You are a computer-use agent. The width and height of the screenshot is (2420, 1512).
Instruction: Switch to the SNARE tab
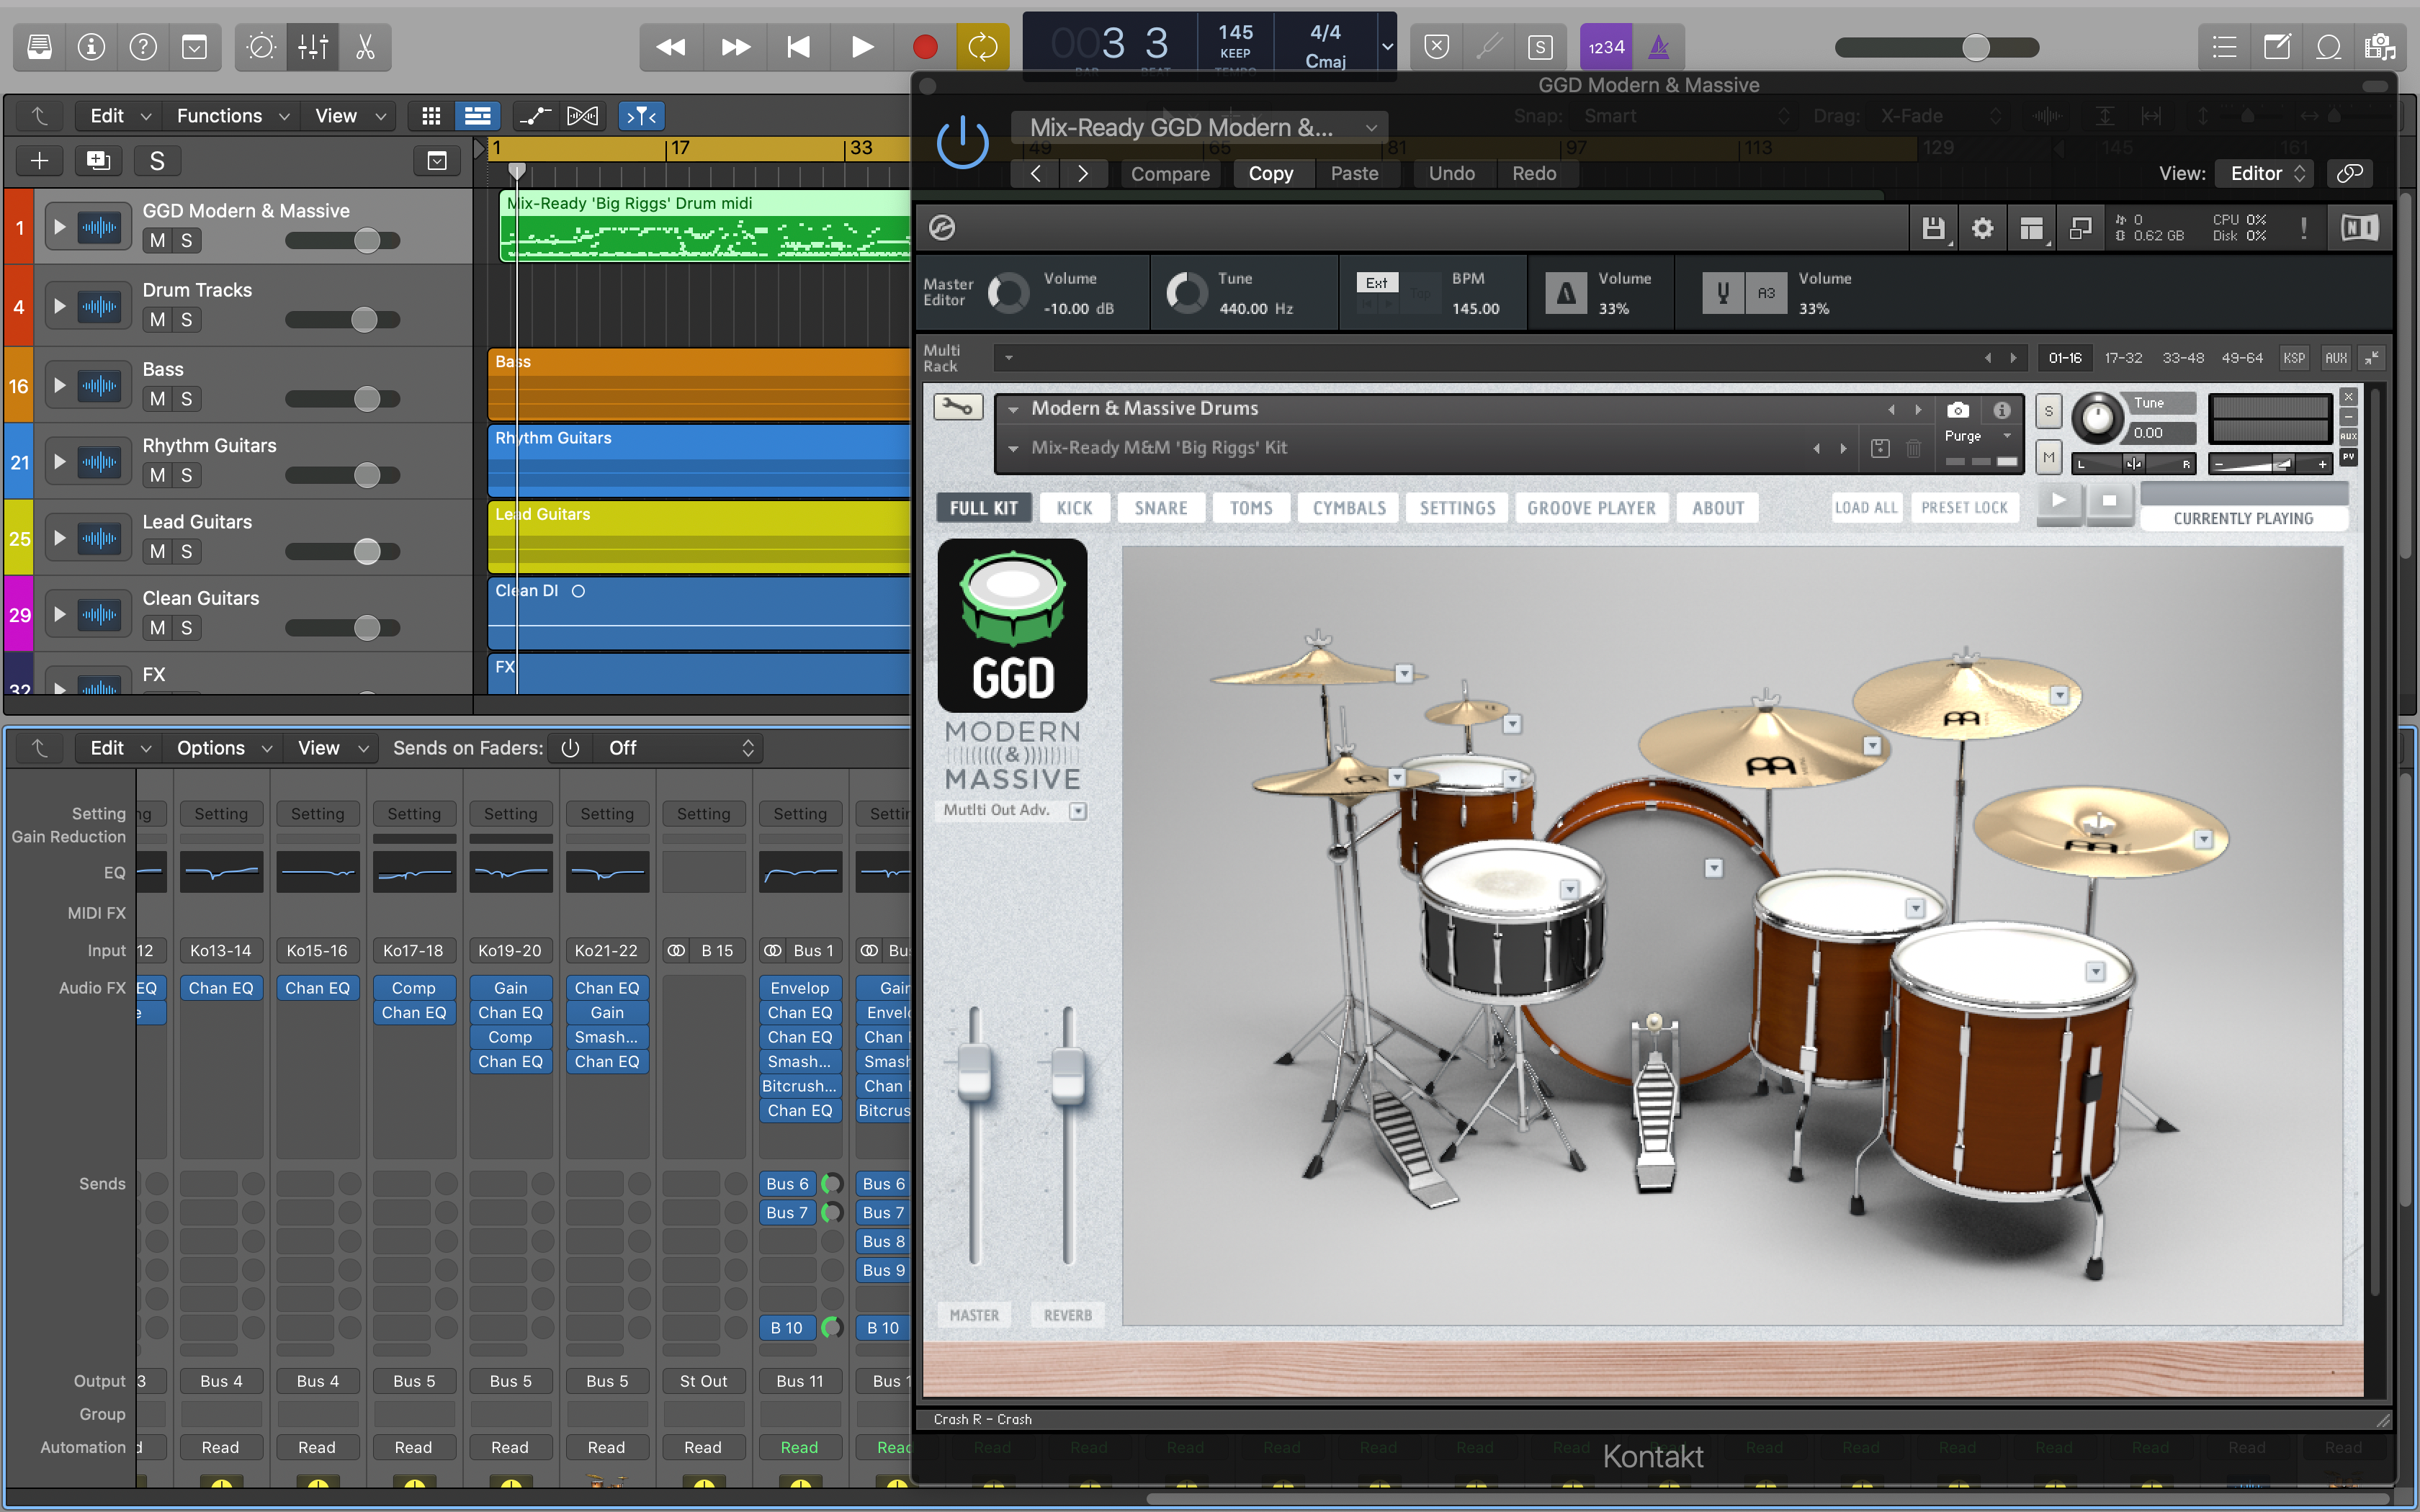pyautogui.click(x=1160, y=508)
